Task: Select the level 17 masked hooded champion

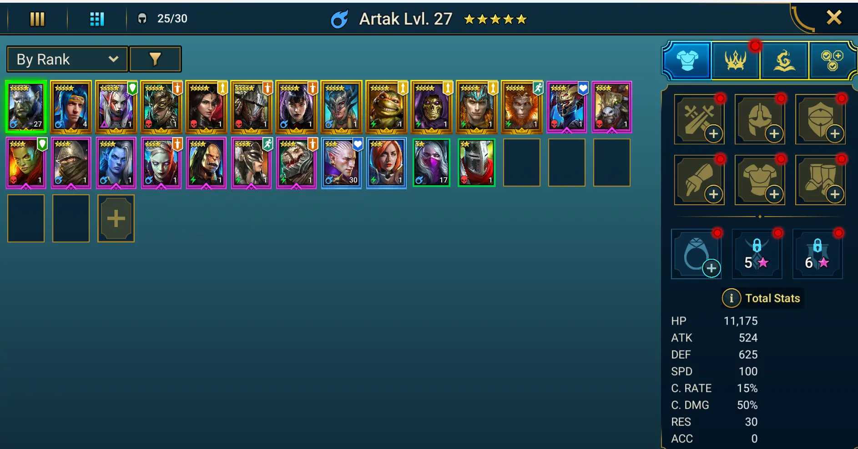Action: coord(431,163)
